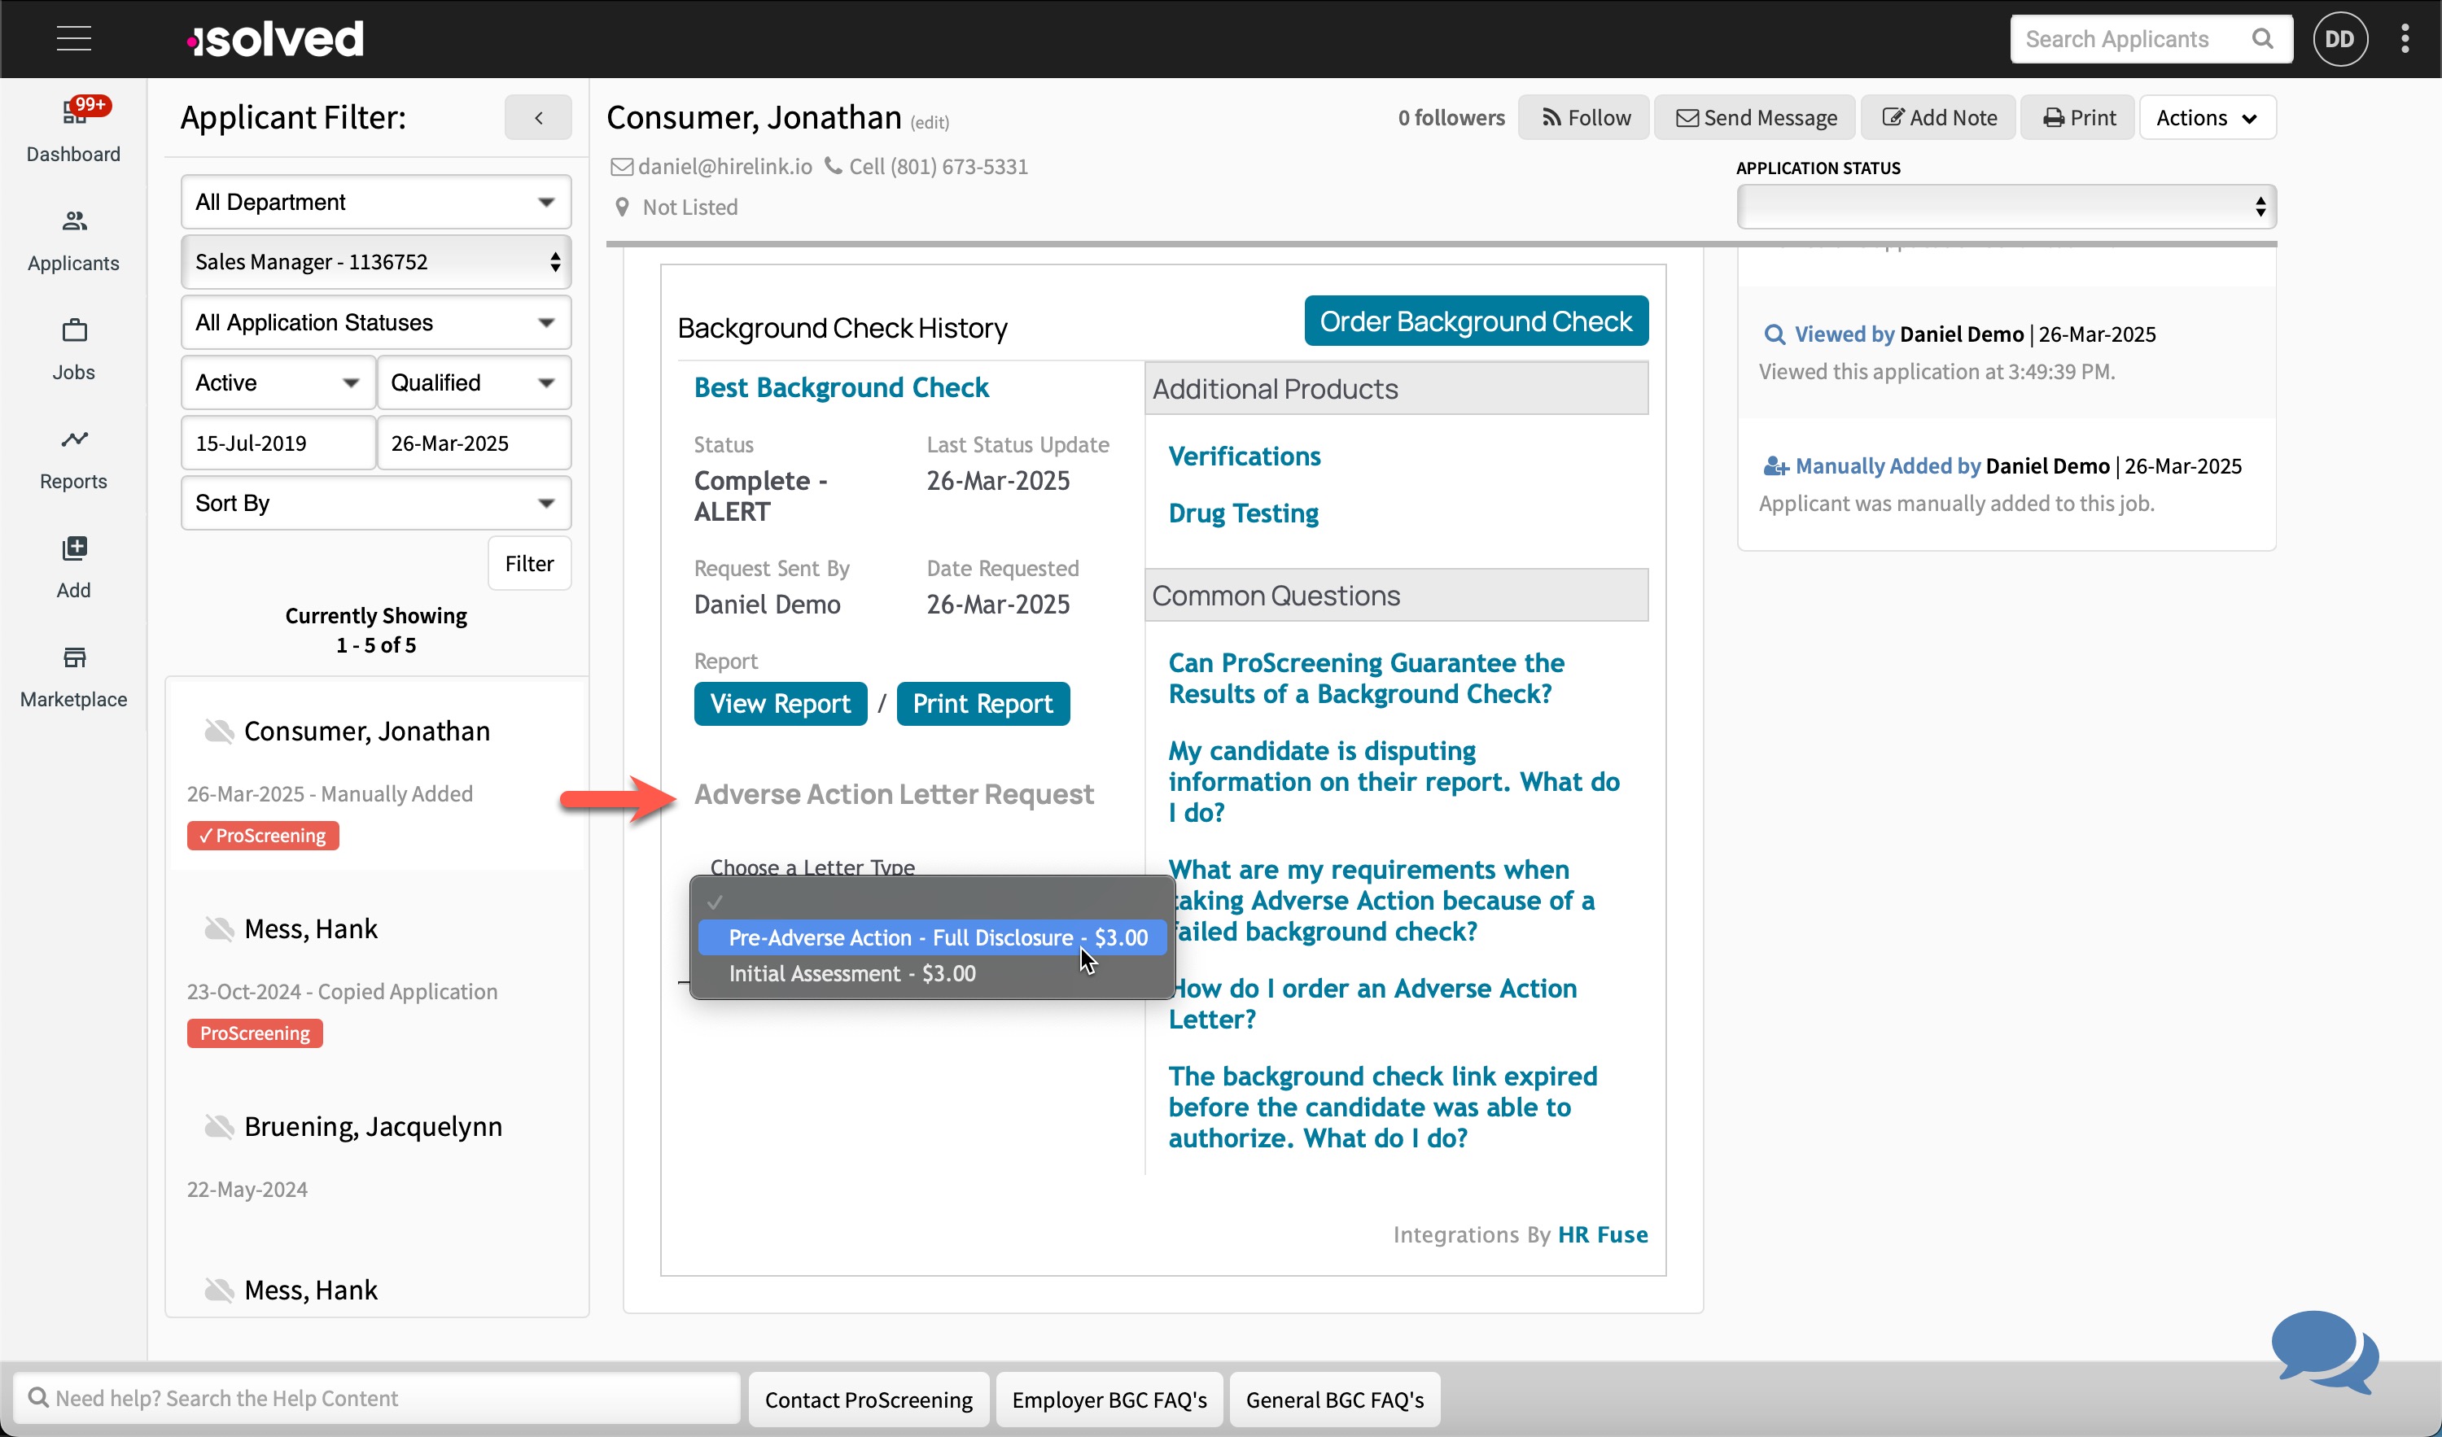Viewport: 2442px width, 1437px height.
Task: Click Contact ProScreening button
Action: (869, 1400)
